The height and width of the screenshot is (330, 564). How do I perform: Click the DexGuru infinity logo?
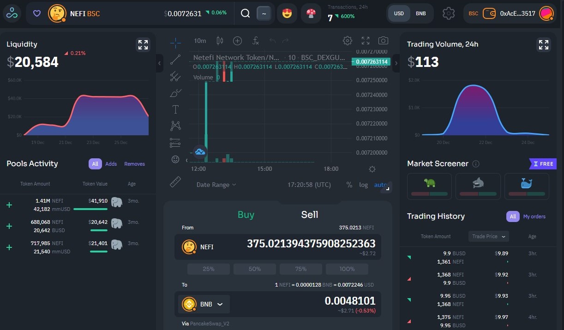12,13
